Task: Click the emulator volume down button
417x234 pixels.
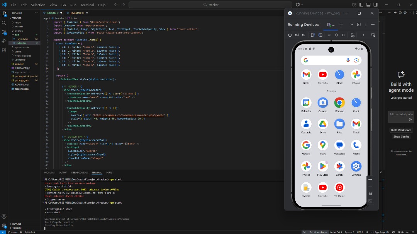Action: [303, 35]
